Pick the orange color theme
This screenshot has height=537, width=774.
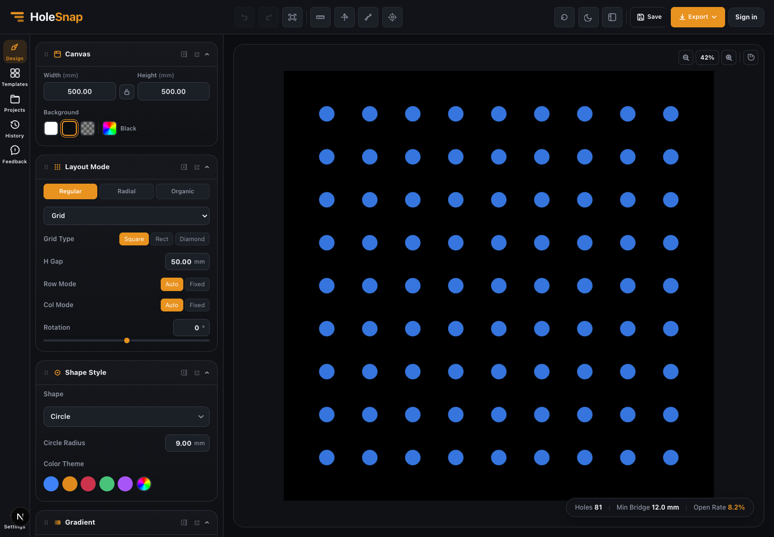70,484
